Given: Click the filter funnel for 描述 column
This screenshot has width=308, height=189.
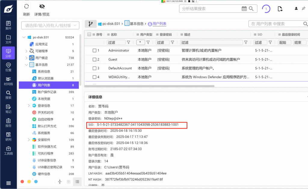Looking at the screenshot, I should tap(246, 42).
